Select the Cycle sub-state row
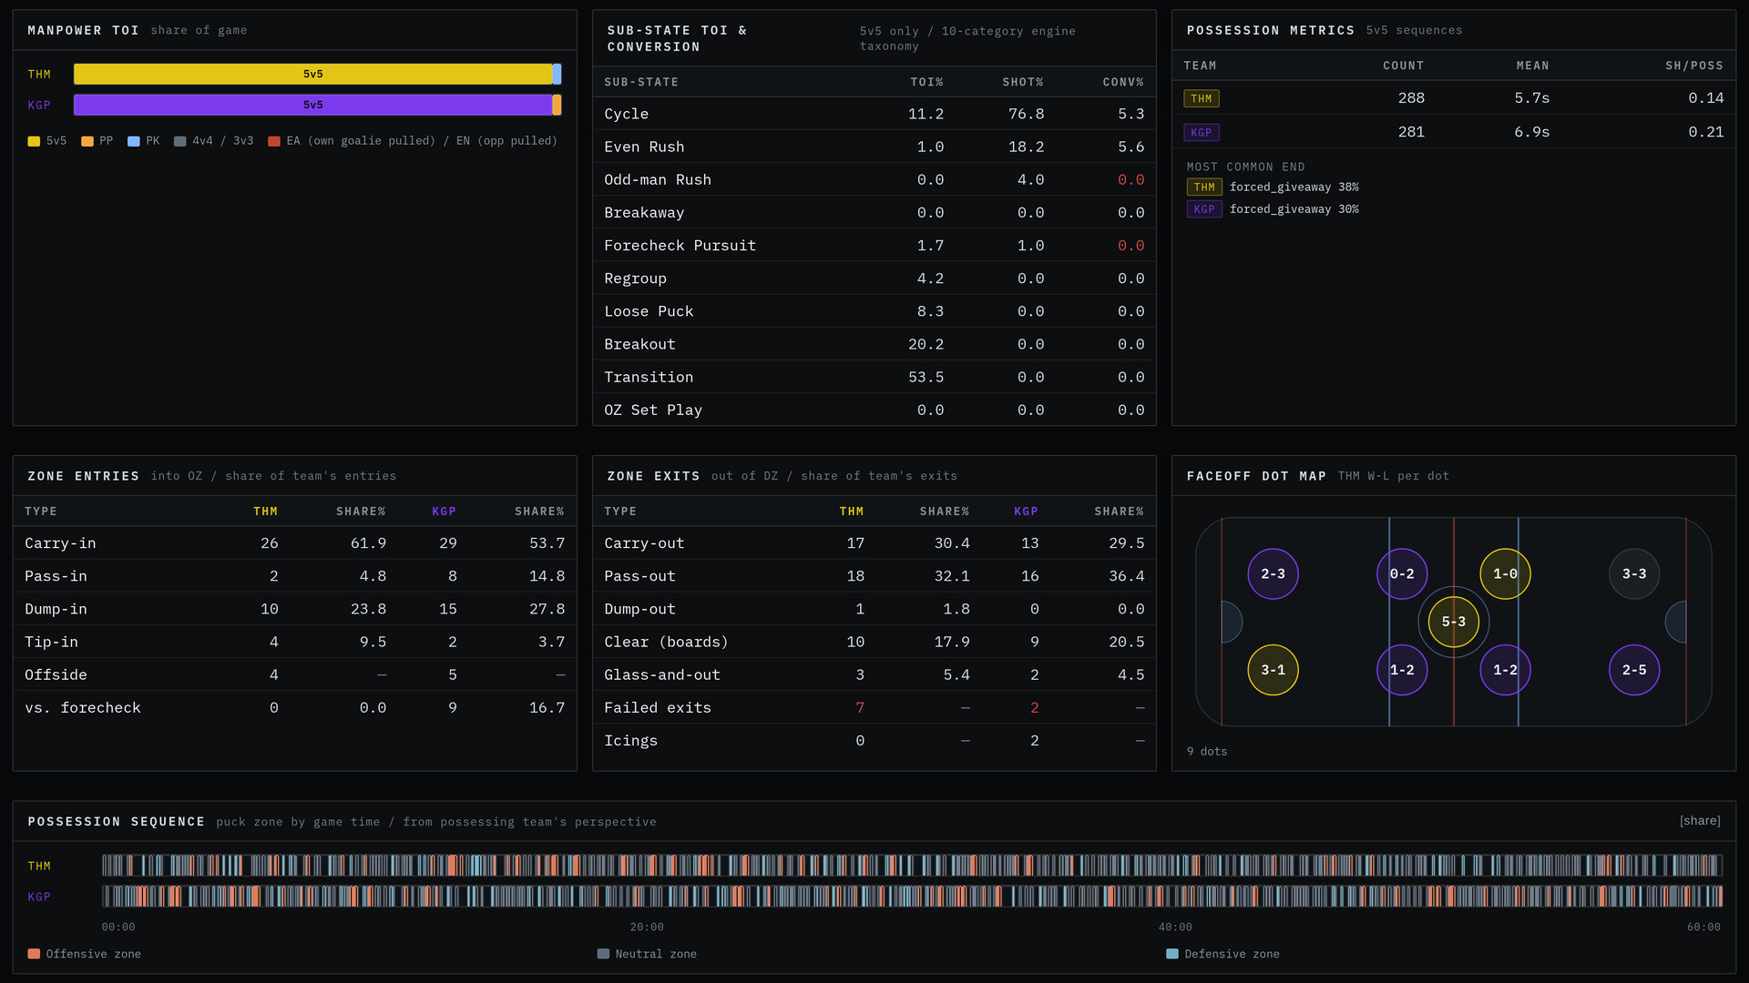The image size is (1749, 983). click(x=874, y=114)
